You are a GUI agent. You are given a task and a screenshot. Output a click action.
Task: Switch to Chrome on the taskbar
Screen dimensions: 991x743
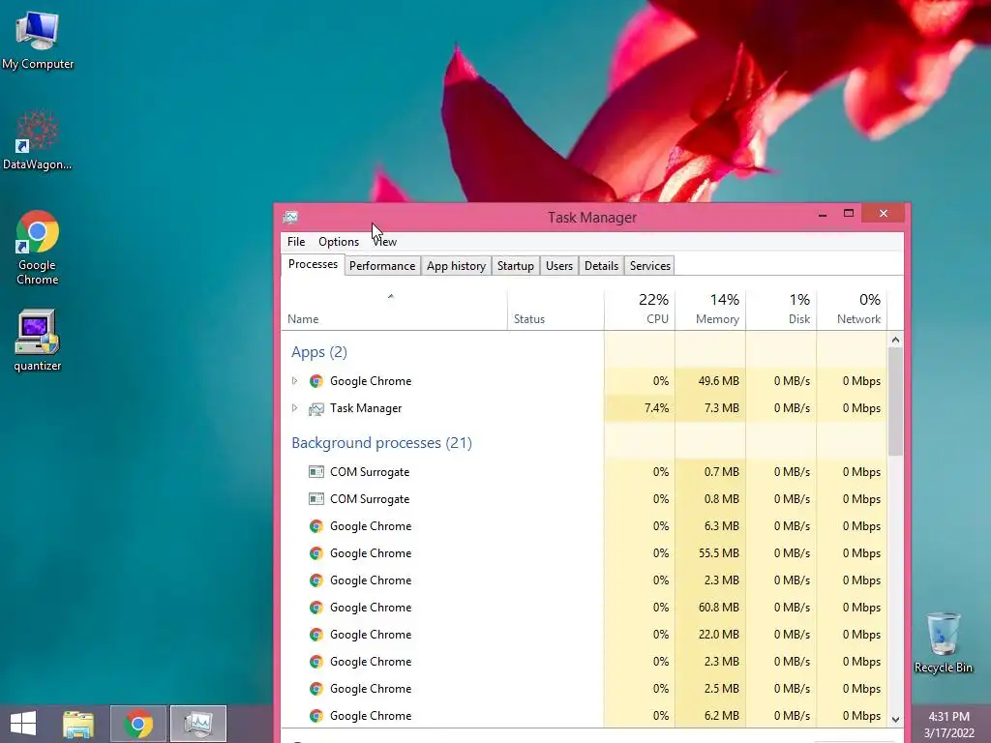[138, 724]
